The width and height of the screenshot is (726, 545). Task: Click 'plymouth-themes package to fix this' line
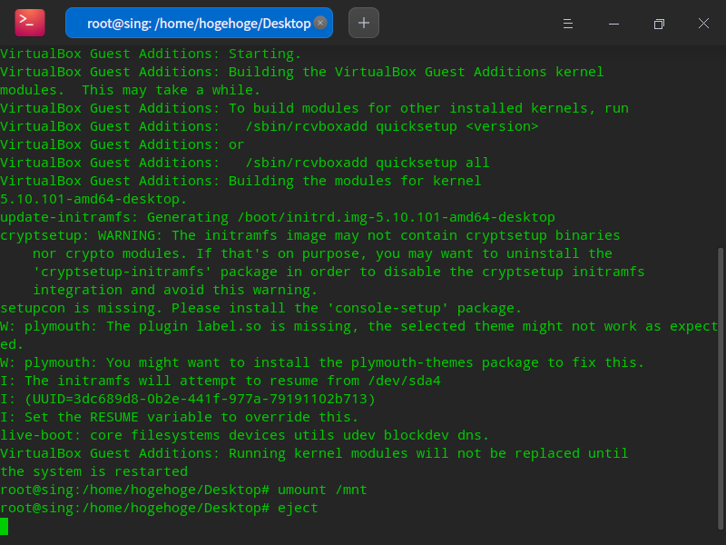tap(322, 362)
